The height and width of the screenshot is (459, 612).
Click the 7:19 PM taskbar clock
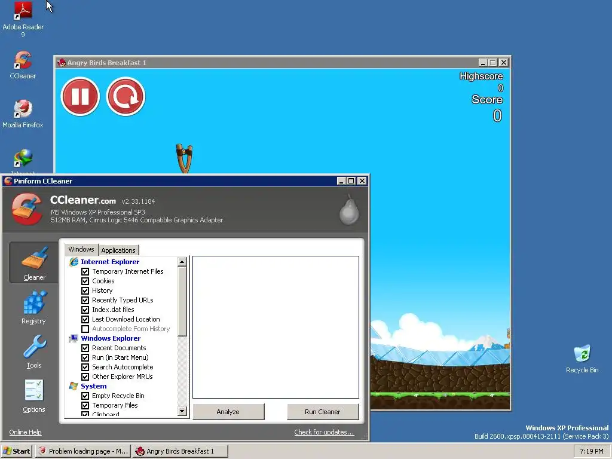[x=591, y=451]
